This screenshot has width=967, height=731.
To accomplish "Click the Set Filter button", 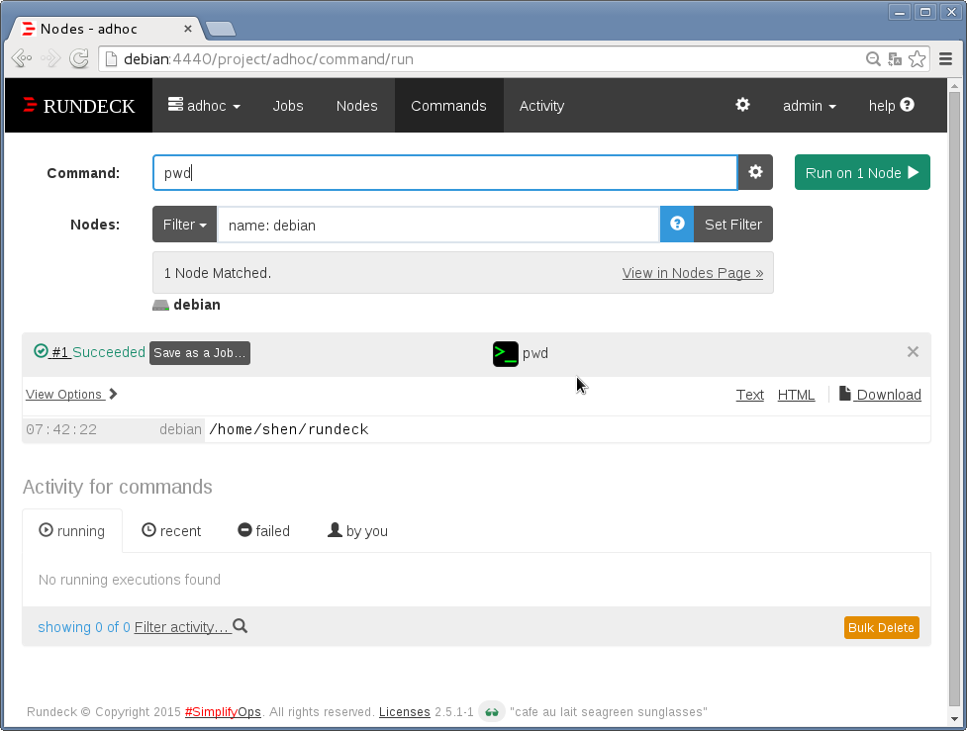I will coord(733,225).
